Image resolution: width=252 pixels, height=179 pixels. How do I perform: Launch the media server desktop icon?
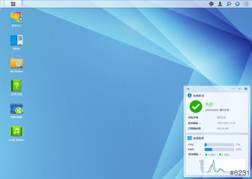pos(16,109)
